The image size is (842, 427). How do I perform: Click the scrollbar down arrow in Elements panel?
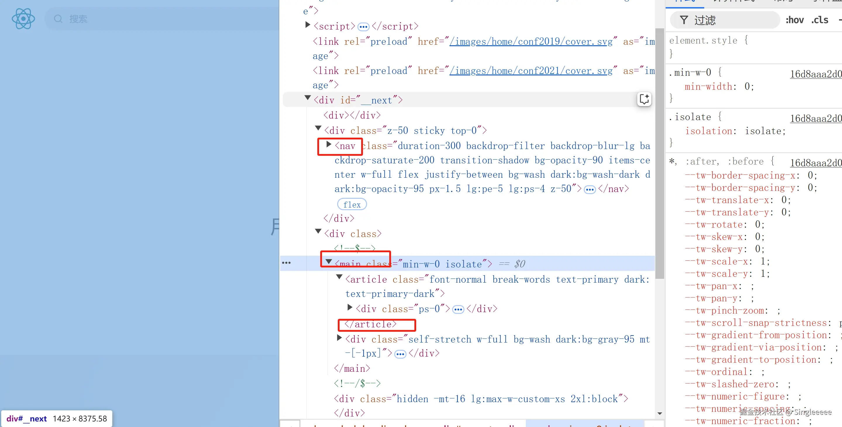pos(660,414)
